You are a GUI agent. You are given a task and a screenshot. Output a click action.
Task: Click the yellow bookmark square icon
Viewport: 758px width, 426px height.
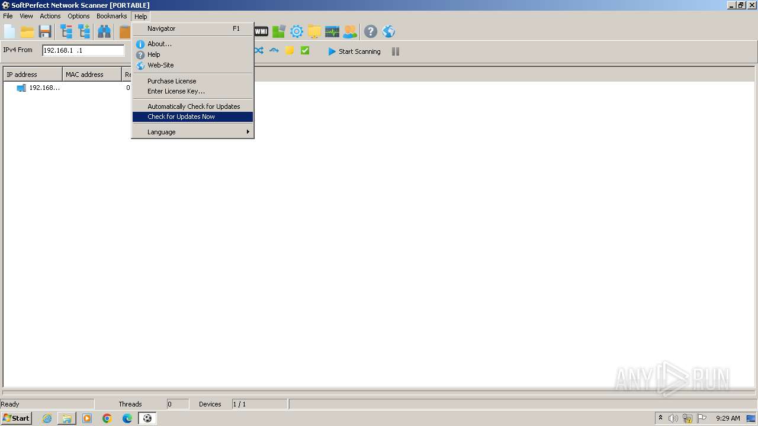pos(290,51)
